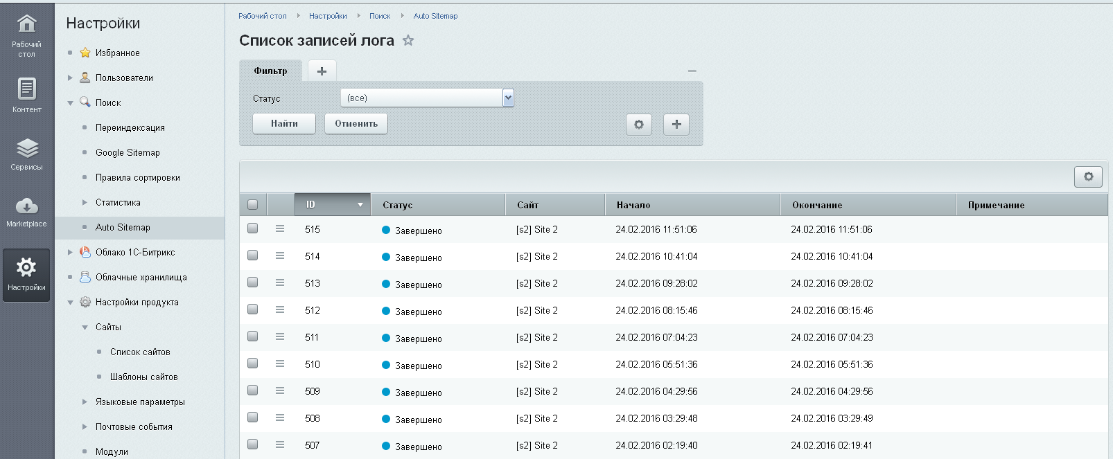Open filter settings gear button
1113x459 pixels.
pos(638,125)
